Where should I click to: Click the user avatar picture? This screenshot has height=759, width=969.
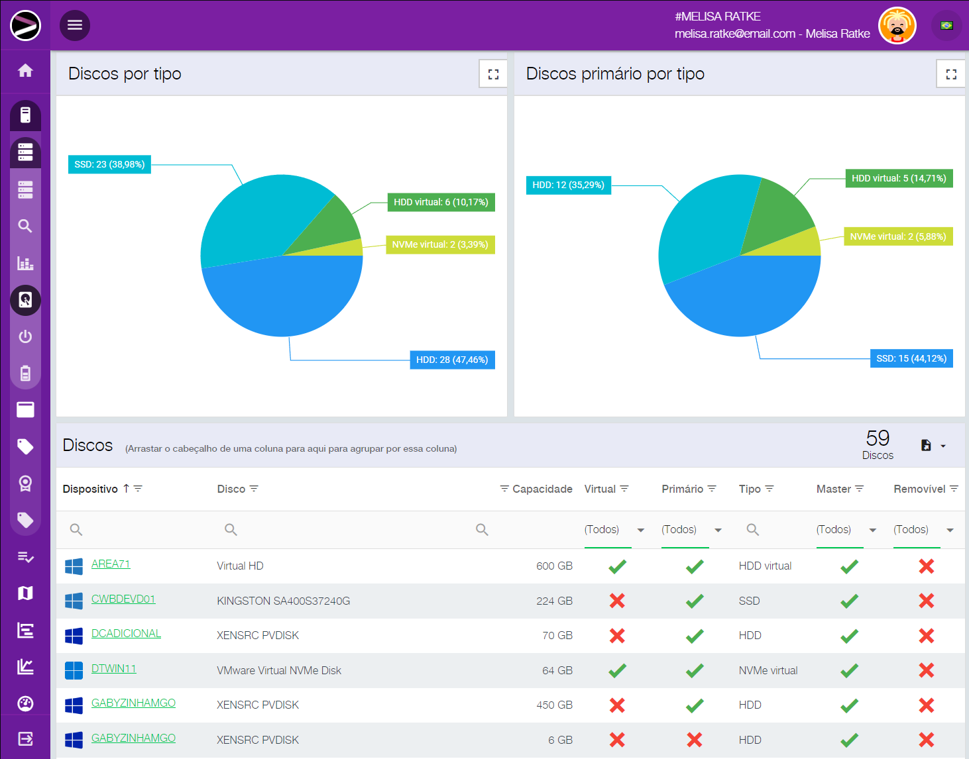coord(897,26)
